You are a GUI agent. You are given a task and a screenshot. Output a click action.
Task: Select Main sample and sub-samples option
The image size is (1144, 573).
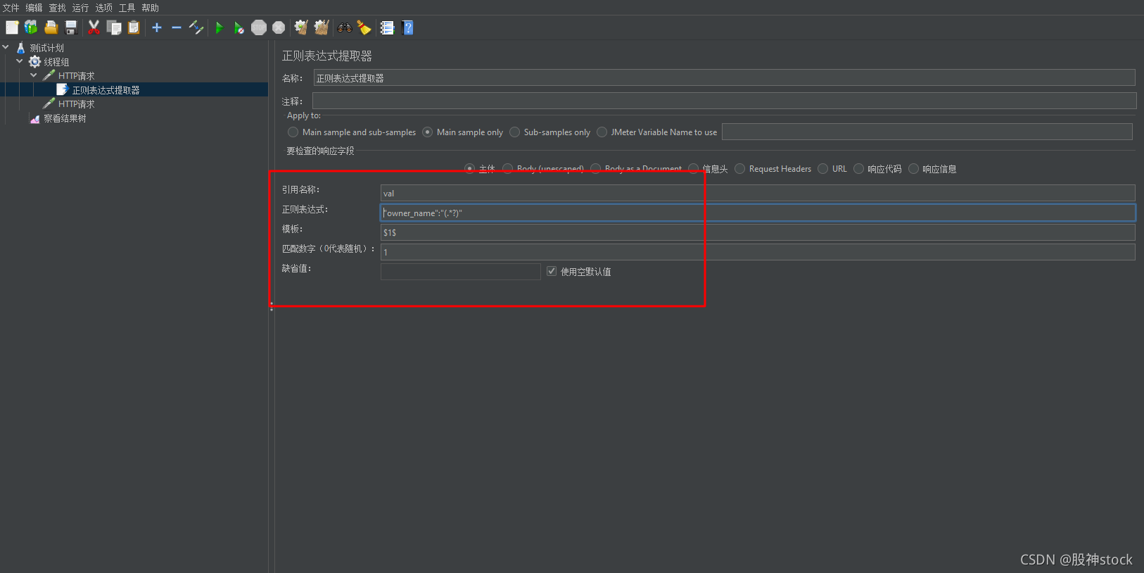tap(293, 132)
